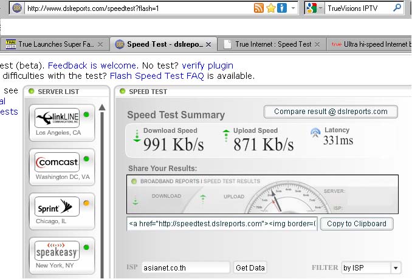Image resolution: width=412 pixels, height=279 pixels.
Task: Open address bar history dropdown arrow
Action: point(293,8)
